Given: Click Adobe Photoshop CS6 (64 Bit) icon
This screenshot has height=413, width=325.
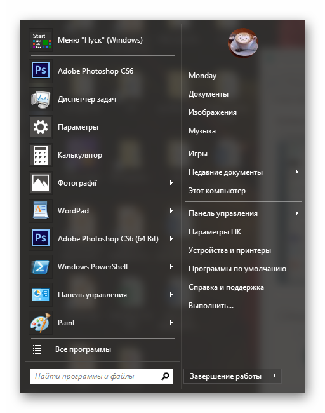Looking at the screenshot, I should click(41, 239).
